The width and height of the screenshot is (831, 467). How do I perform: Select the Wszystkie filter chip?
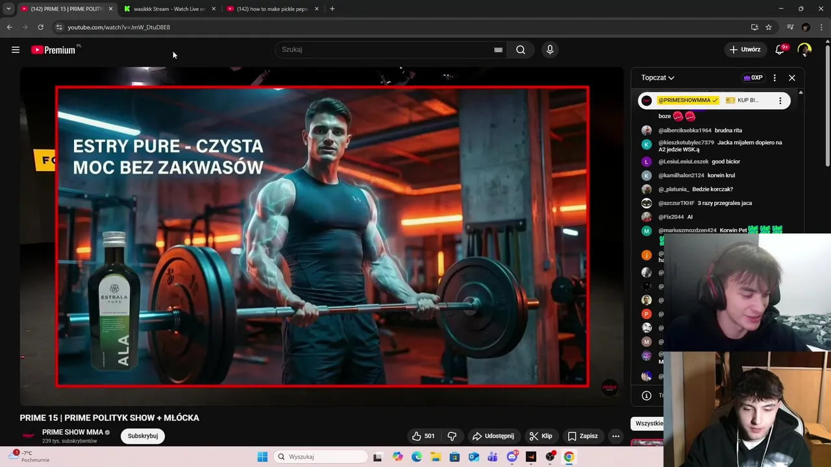pyautogui.click(x=648, y=424)
